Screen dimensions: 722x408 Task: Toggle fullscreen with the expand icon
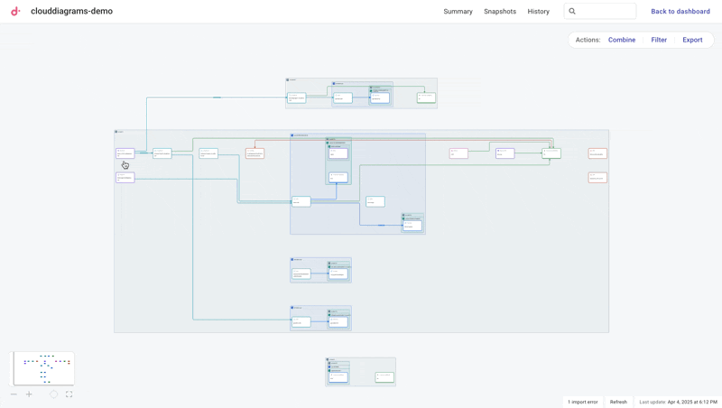coord(69,394)
